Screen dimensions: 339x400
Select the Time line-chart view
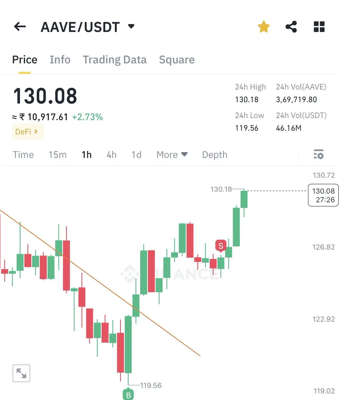point(23,155)
